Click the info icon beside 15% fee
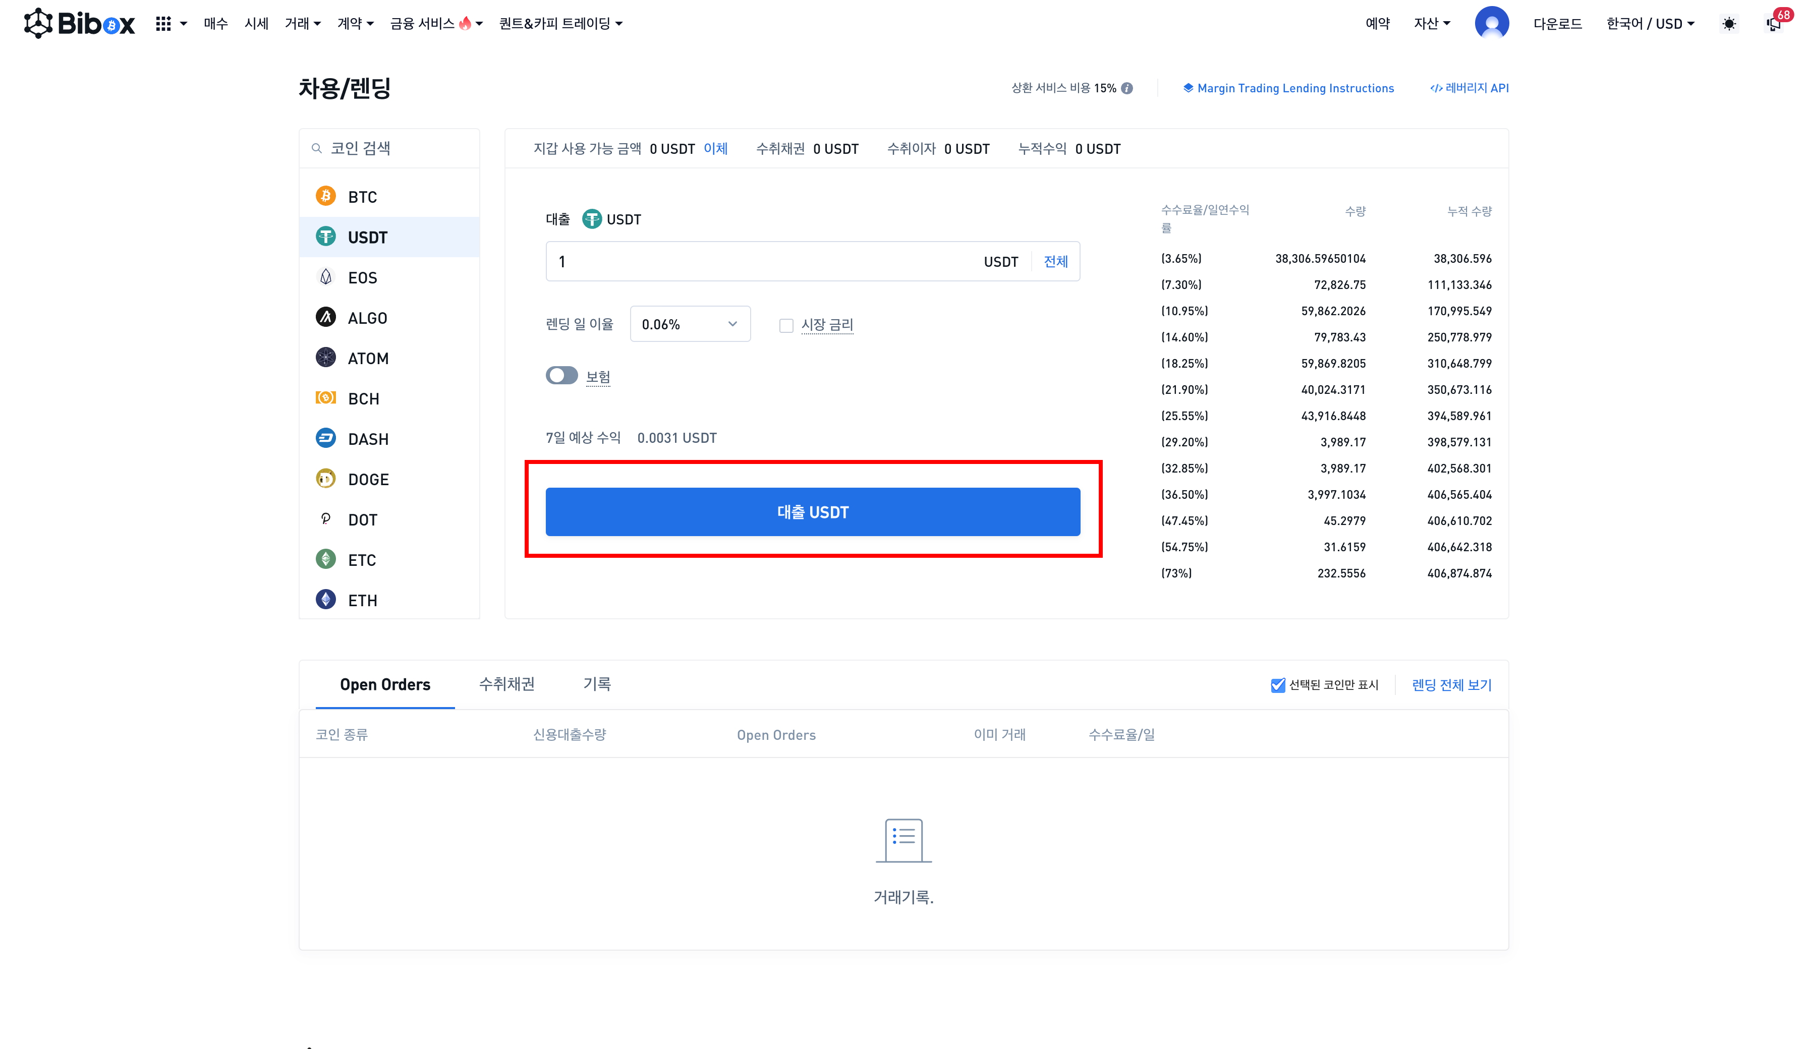Image resolution: width=1807 pixels, height=1049 pixels. click(1127, 88)
